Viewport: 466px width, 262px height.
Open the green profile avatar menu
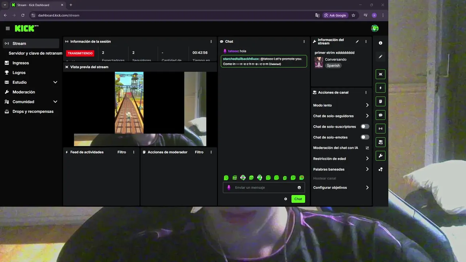pos(375,28)
